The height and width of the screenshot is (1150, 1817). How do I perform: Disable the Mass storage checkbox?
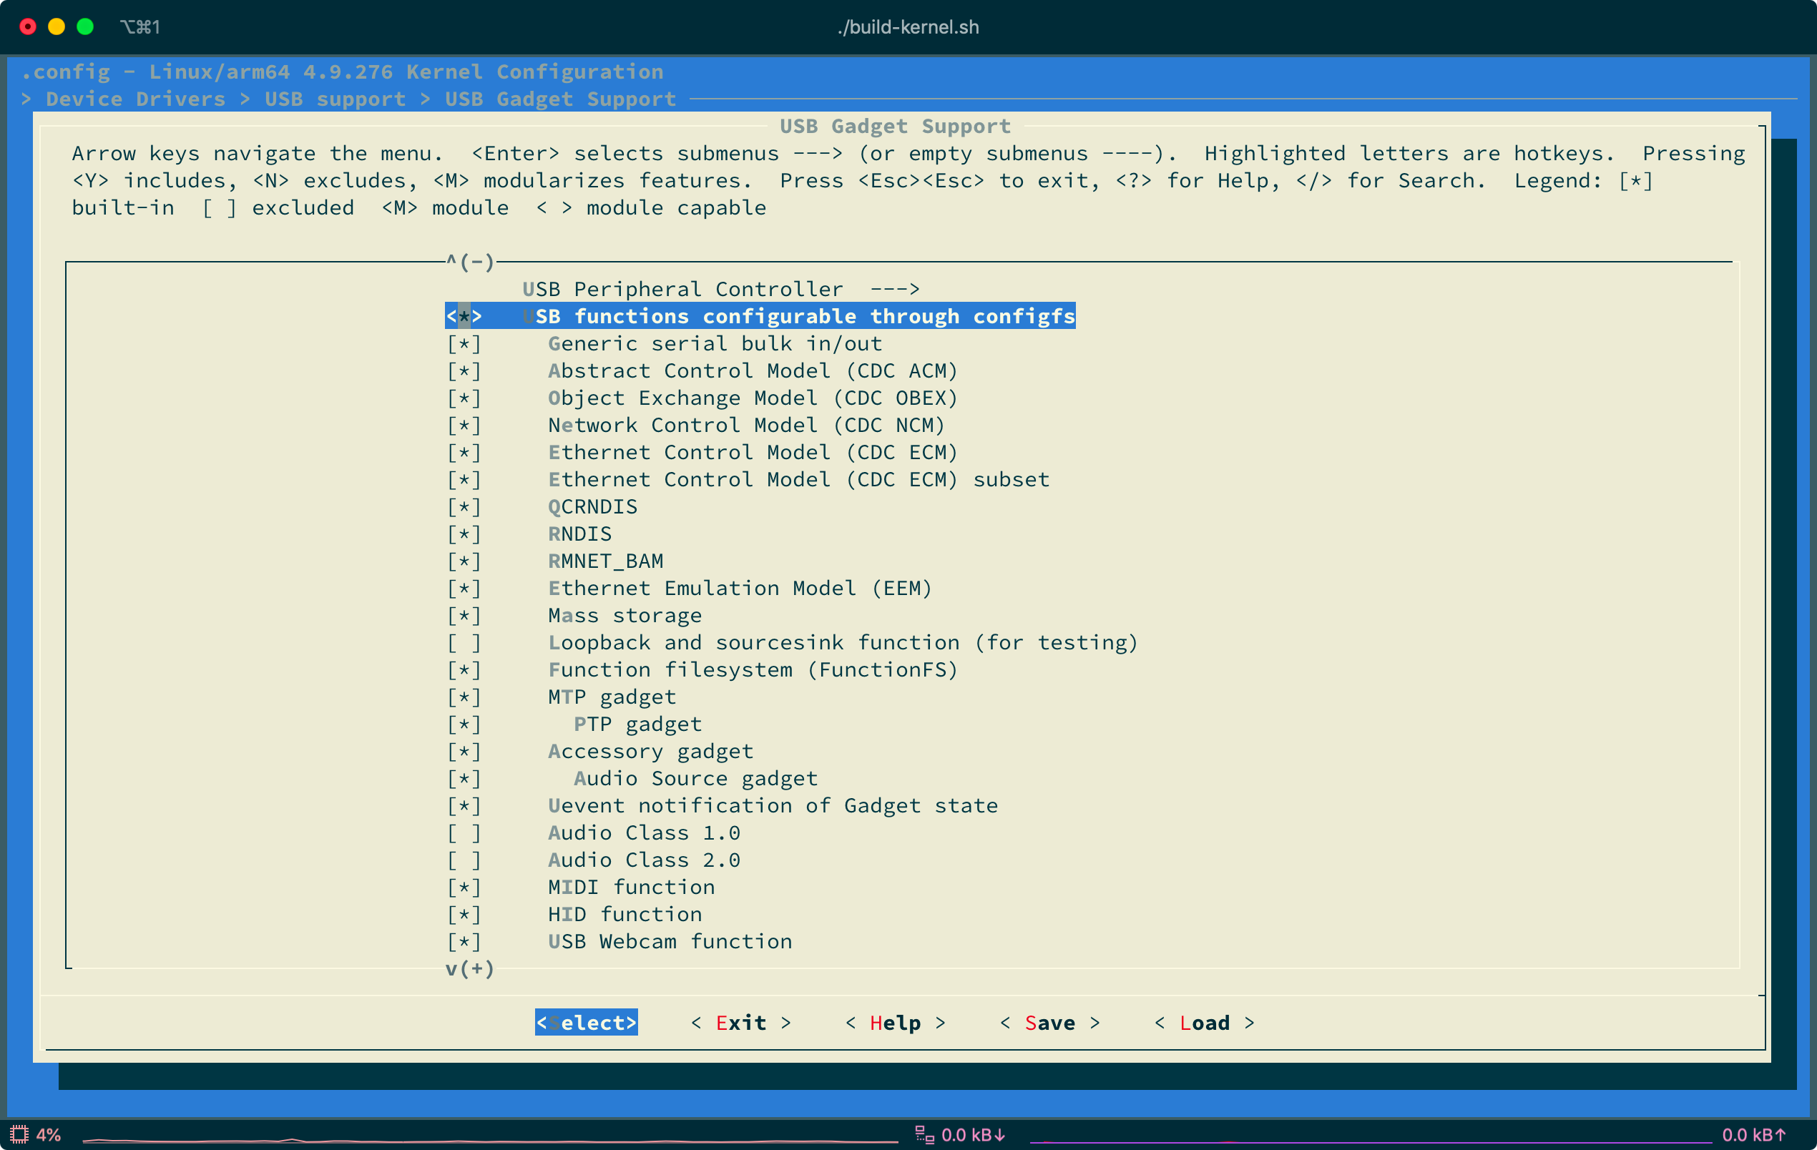464,616
